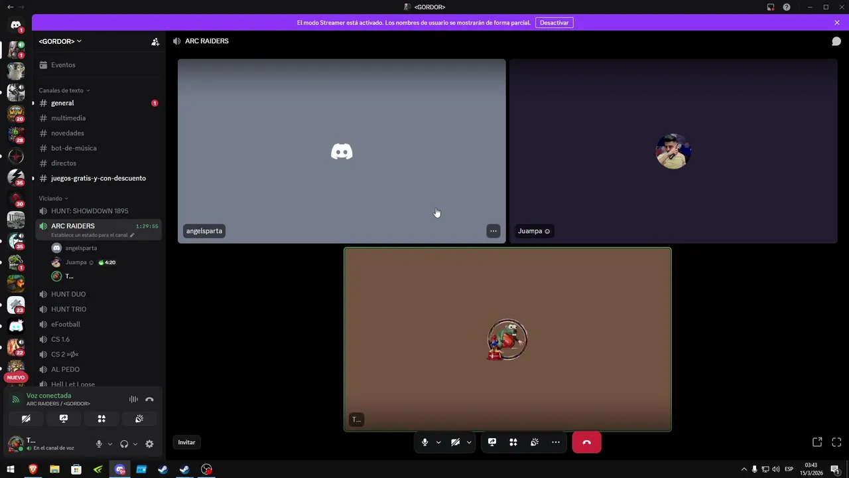Pop out the call window

pos(817,442)
